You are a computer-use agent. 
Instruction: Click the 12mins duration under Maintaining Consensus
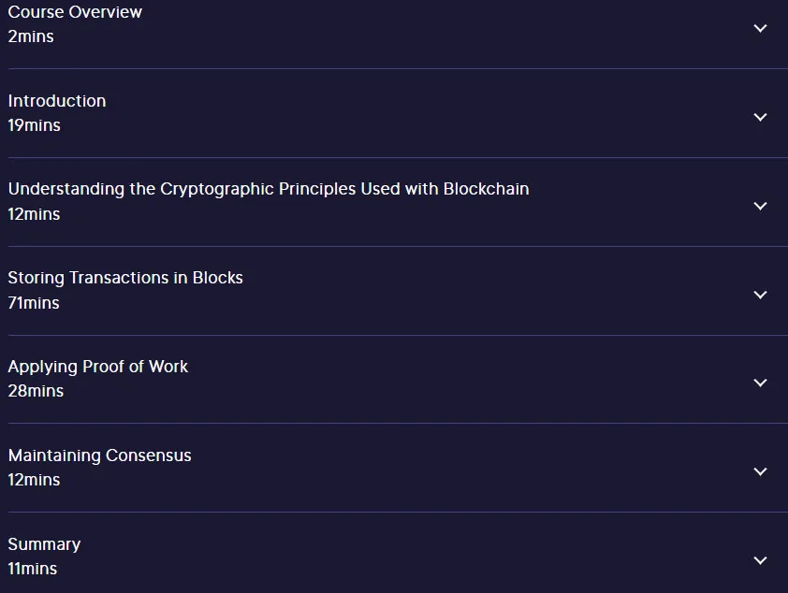point(35,480)
